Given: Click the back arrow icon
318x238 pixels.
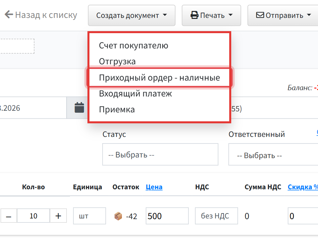Looking at the screenshot, I should coord(9,15).
